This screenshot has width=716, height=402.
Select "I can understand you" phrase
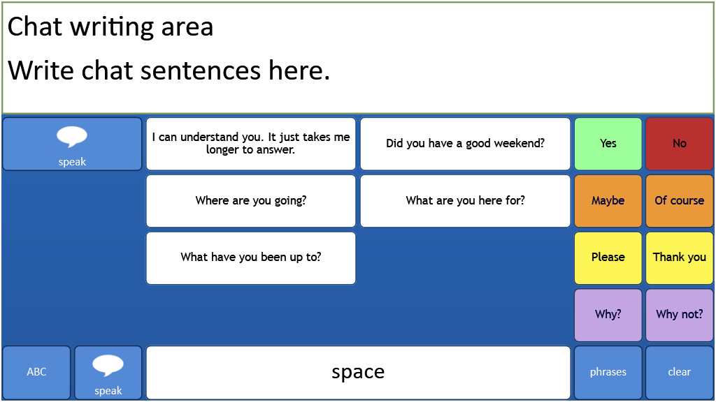[251, 144]
